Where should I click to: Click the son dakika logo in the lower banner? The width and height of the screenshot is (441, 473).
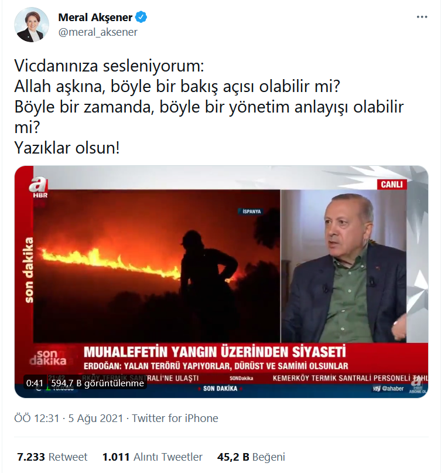tap(48, 358)
